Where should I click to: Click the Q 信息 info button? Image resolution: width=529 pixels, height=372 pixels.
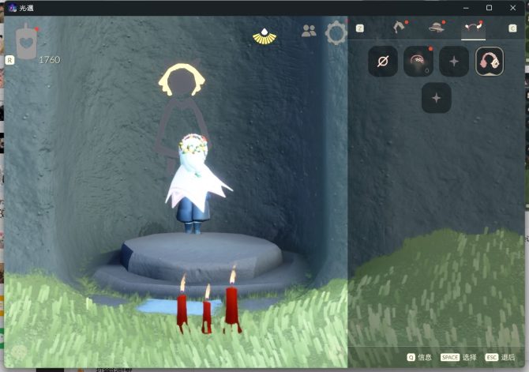click(x=419, y=357)
